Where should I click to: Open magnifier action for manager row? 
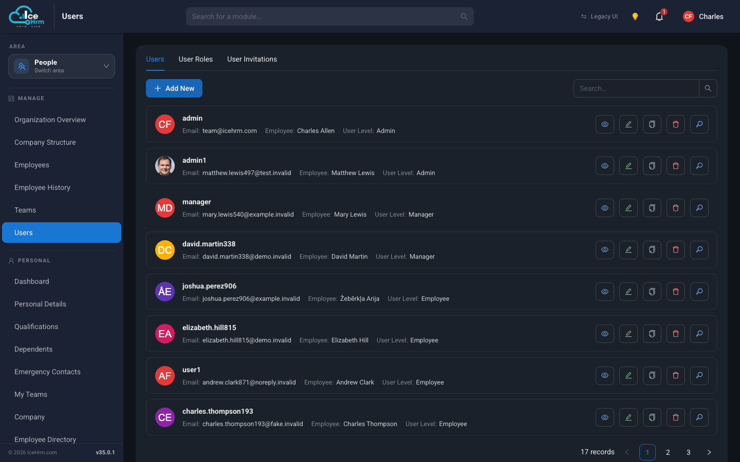coord(699,208)
